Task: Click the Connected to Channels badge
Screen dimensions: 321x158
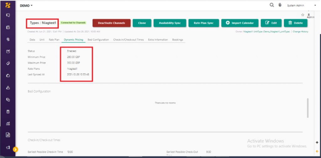Action: coord(73,23)
